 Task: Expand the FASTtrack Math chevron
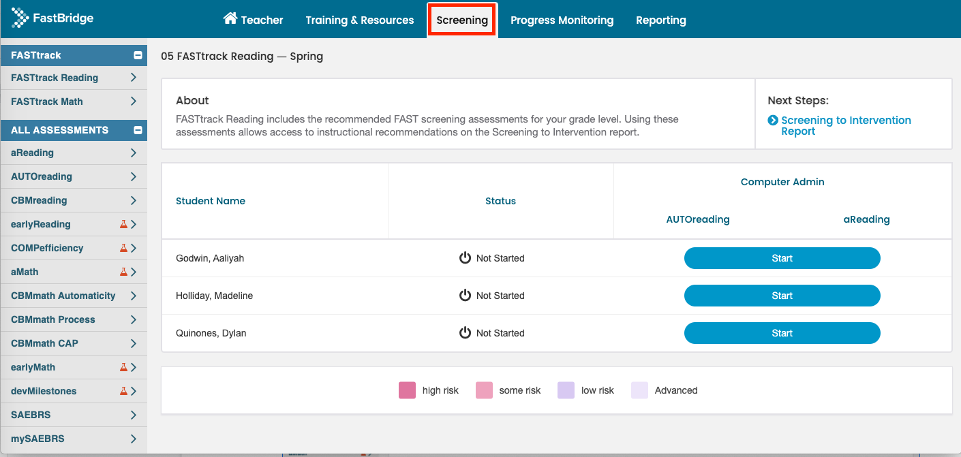(x=134, y=101)
